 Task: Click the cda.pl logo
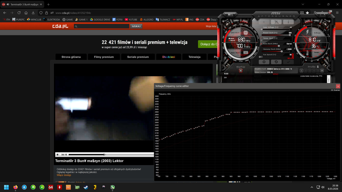coord(60,26)
